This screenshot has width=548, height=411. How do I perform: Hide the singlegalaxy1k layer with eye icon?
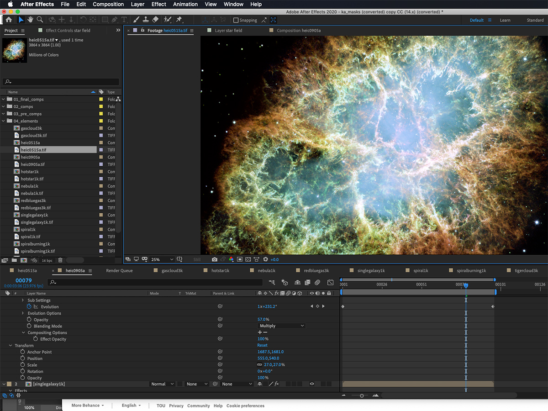(x=312, y=384)
